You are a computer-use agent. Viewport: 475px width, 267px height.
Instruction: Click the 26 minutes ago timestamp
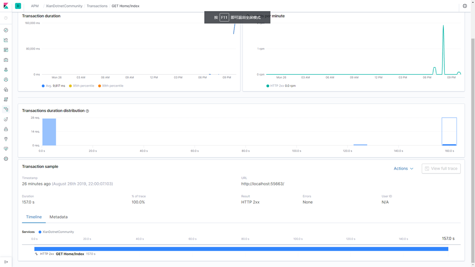tap(36, 184)
